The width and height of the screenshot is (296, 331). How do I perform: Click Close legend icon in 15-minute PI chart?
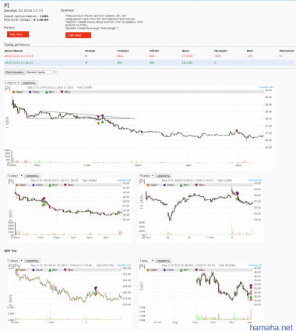(164, 185)
